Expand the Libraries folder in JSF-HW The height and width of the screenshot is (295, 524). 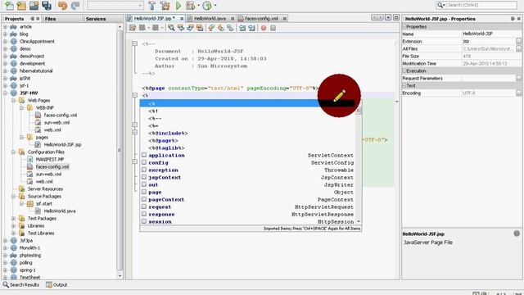coord(13,226)
